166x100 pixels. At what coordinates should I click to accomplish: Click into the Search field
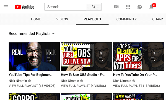65,7
